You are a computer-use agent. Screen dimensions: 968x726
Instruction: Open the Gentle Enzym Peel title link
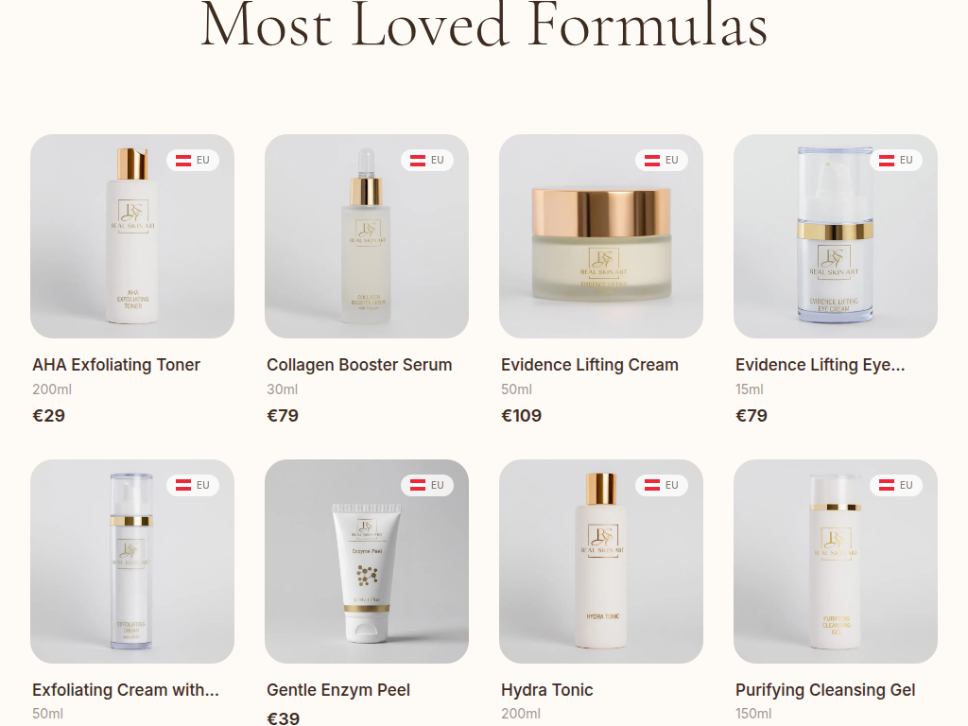pyautogui.click(x=338, y=689)
